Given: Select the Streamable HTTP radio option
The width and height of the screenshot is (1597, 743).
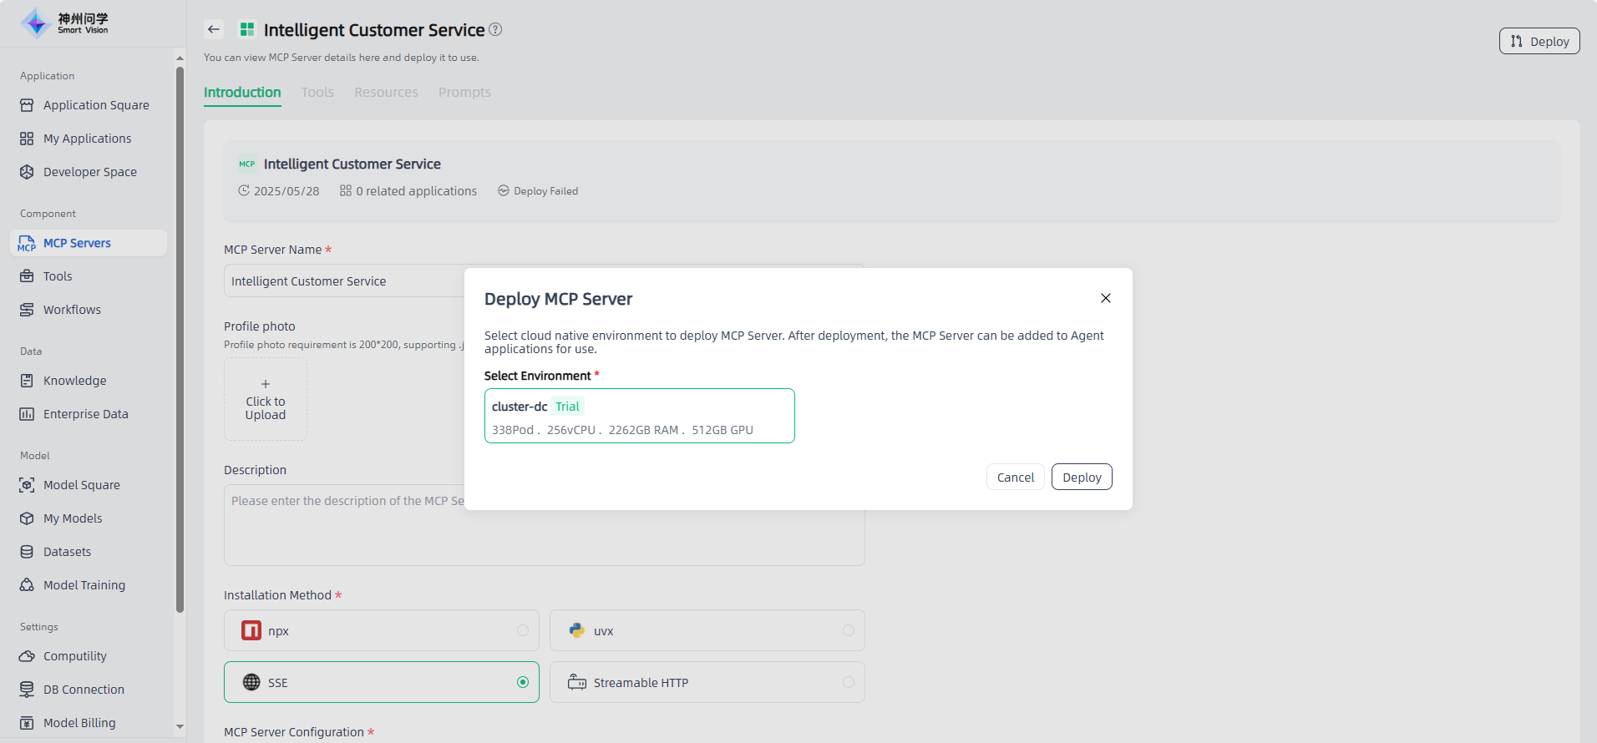Looking at the screenshot, I should pyautogui.click(x=848, y=683).
